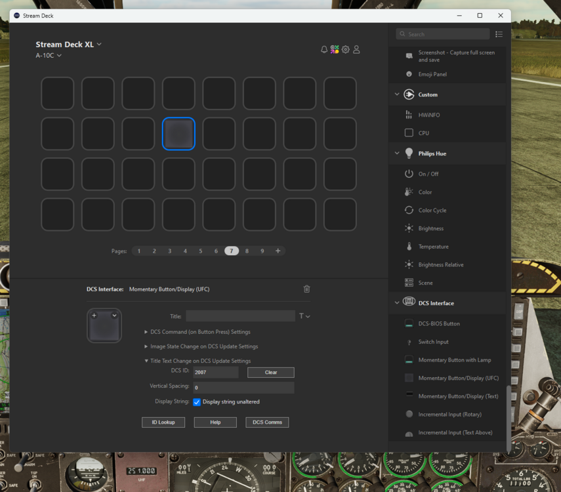
Task: Click the ID Lookup button
Action: coord(163,422)
